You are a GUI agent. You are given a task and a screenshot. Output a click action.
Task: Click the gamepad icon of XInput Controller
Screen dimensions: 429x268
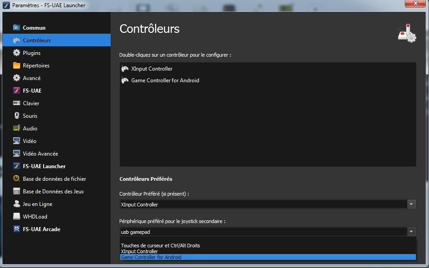coord(125,69)
